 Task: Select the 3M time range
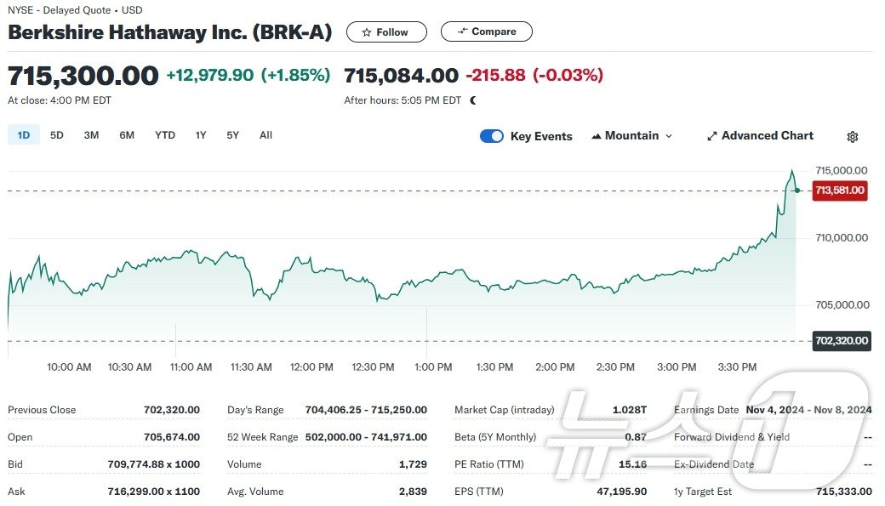(91, 135)
